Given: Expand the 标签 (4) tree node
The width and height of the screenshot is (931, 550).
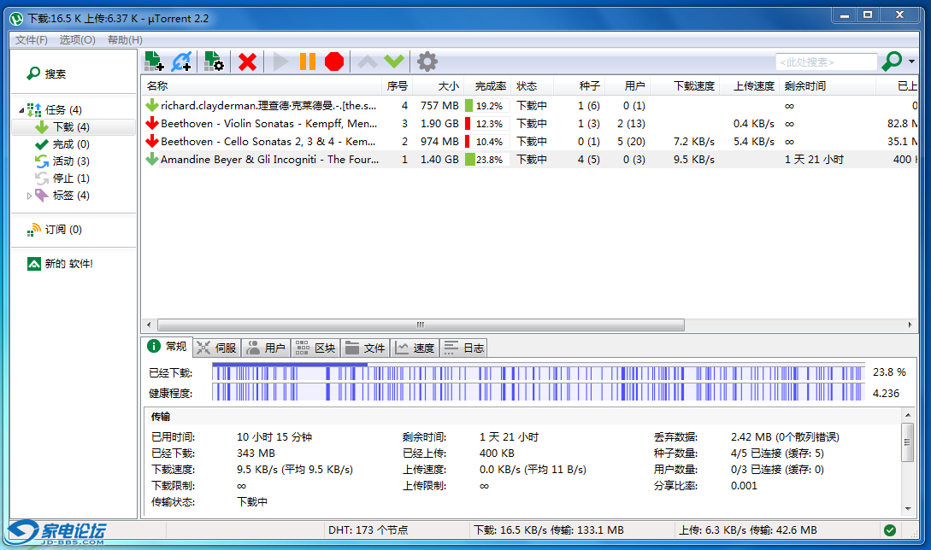Looking at the screenshot, I should [30, 196].
